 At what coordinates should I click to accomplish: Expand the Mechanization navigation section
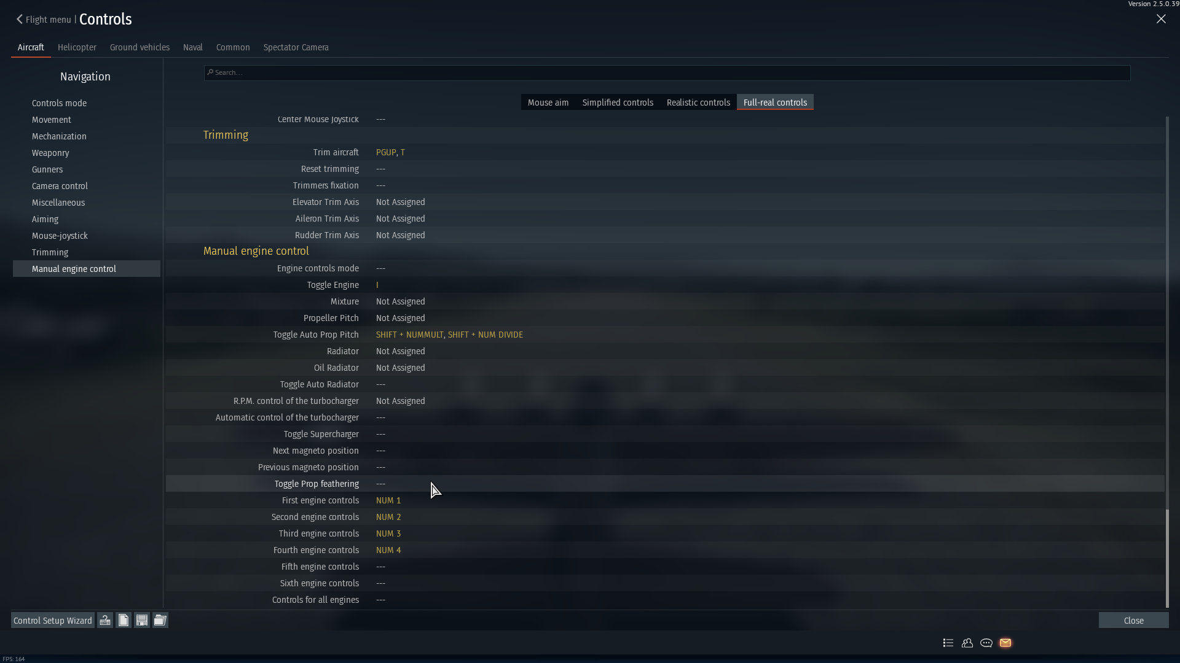click(x=59, y=136)
